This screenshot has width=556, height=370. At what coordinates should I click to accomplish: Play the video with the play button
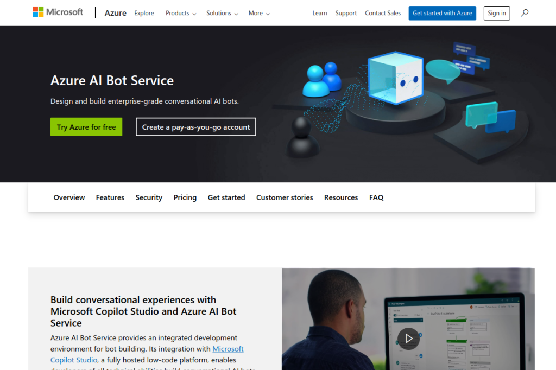pyautogui.click(x=408, y=339)
